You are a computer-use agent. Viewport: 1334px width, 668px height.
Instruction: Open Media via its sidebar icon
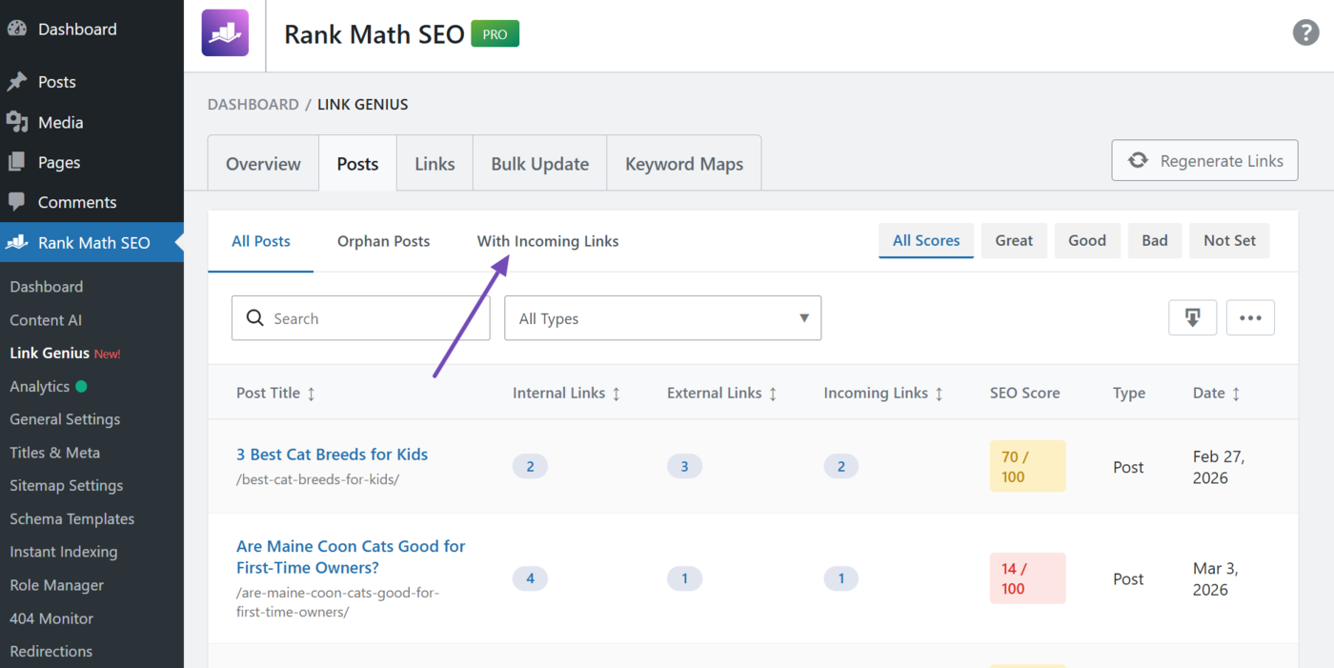point(17,122)
